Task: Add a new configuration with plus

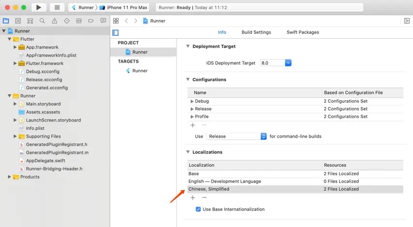Action: click(193, 125)
